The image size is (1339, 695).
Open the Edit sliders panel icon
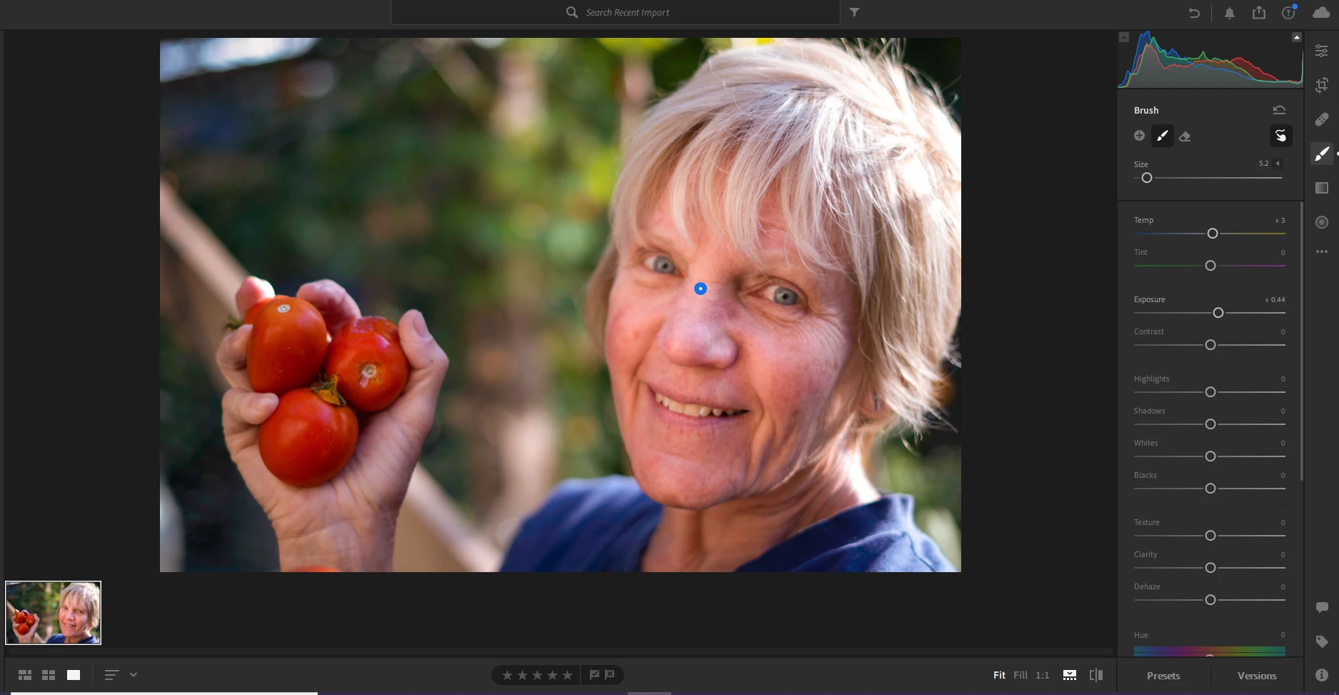(1322, 51)
